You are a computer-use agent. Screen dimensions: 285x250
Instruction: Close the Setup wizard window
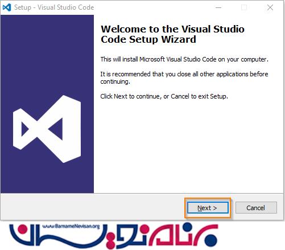pyautogui.click(x=270, y=7)
